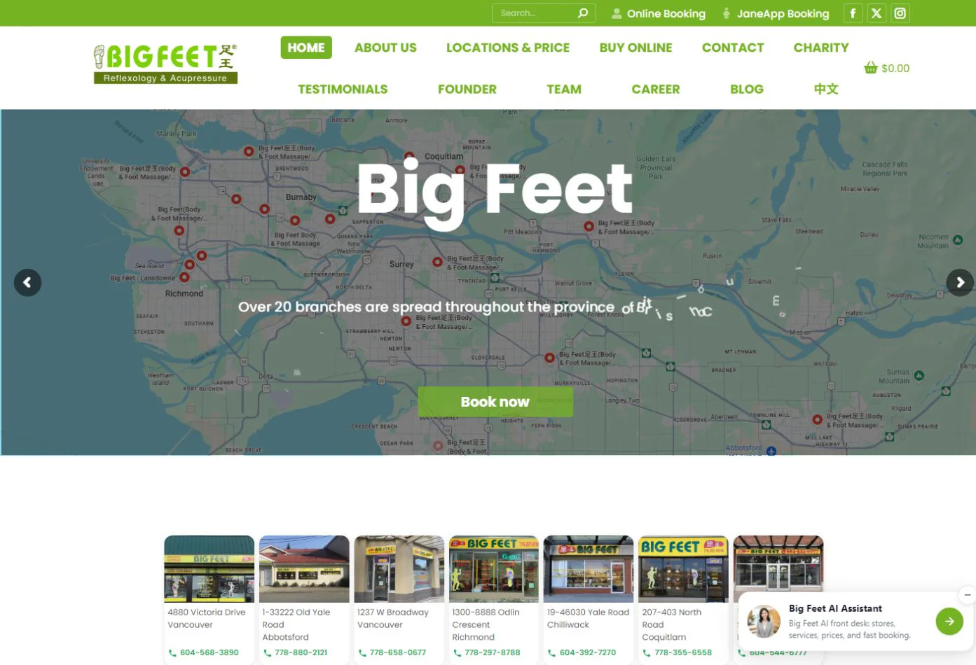This screenshot has width=976, height=665.
Task: Minimize the AI Assistant chat widget
Action: (968, 595)
